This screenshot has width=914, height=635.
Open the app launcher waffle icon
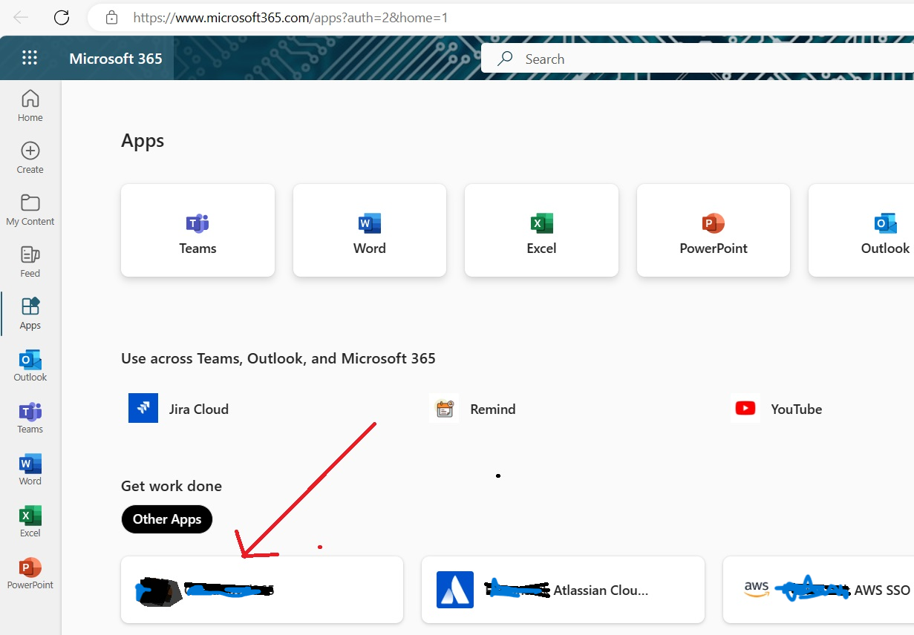click(x=30, y=59)
